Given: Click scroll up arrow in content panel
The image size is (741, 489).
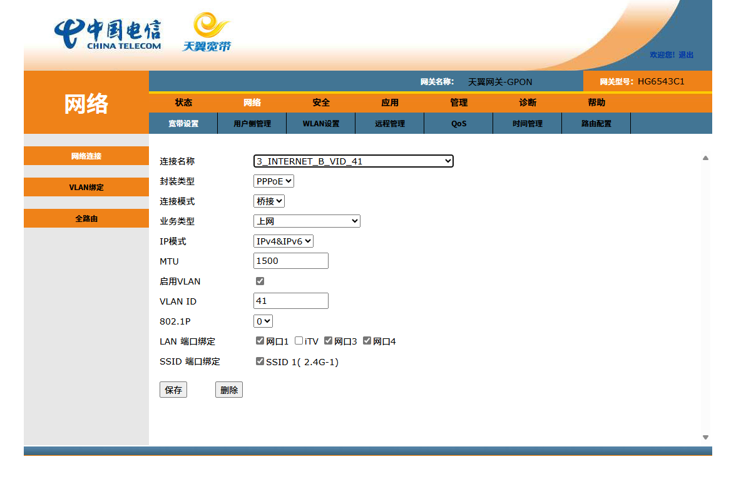Looking at the screenshot, I should click(x=705, y=158).
